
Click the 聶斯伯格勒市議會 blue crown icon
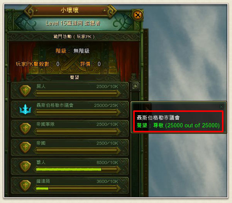(x=25, y=109)
